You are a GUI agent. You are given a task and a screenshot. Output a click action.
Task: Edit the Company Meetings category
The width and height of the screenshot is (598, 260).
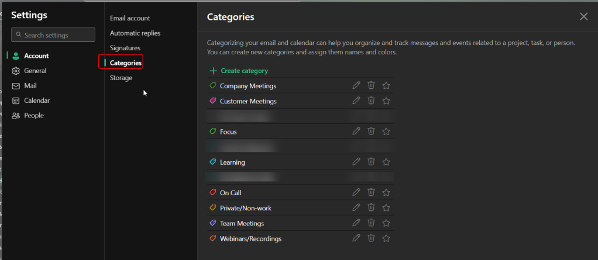click(356, 85)
